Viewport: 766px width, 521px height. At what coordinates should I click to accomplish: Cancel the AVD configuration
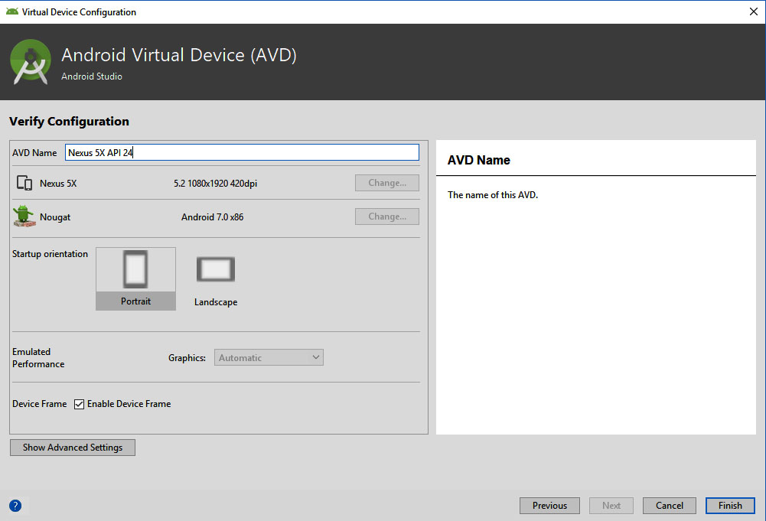coord(670,506)
